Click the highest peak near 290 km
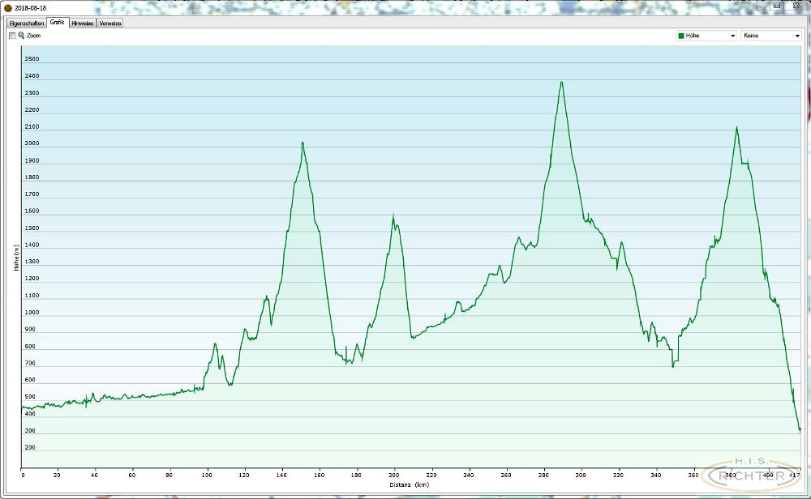 point(560,83)
